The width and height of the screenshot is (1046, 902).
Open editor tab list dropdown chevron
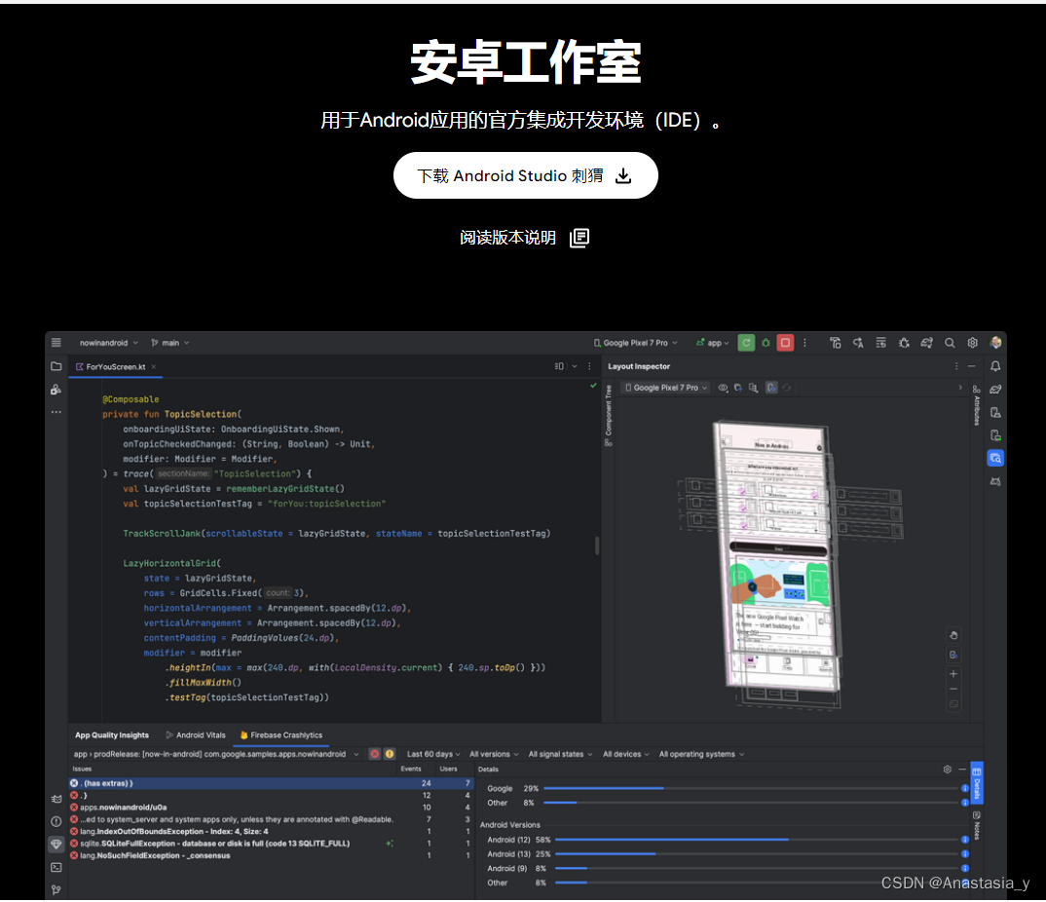pos(575,366)
